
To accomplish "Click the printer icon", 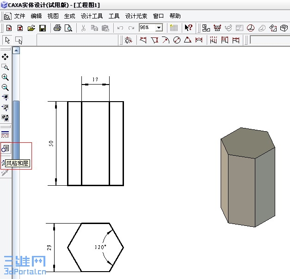I will point(57,28).
